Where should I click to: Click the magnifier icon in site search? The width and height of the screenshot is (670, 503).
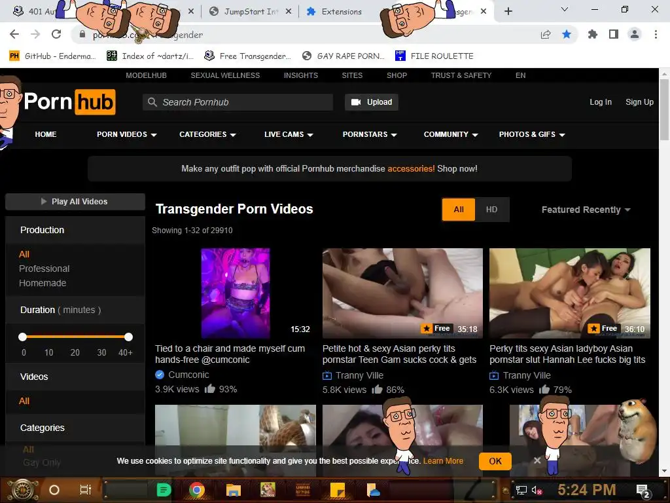(x=152, y=102)
